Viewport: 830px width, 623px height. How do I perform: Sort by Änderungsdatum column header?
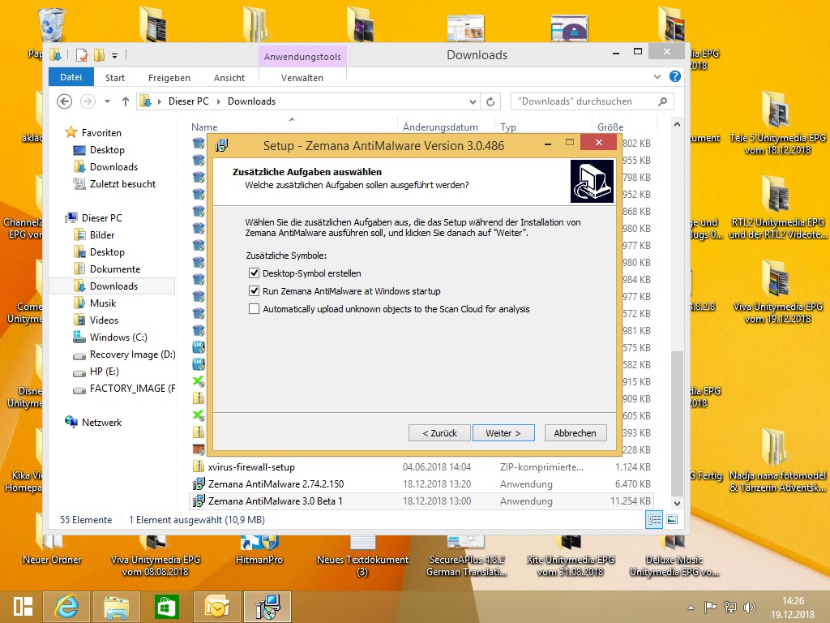(440, 127)
